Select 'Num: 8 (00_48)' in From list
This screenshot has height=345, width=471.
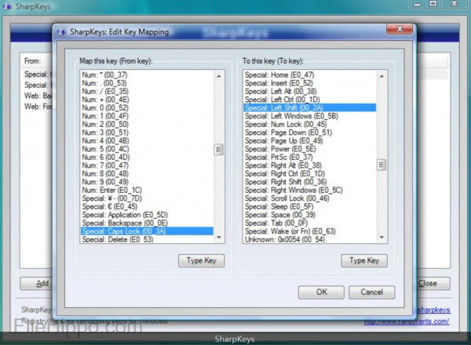148,174
